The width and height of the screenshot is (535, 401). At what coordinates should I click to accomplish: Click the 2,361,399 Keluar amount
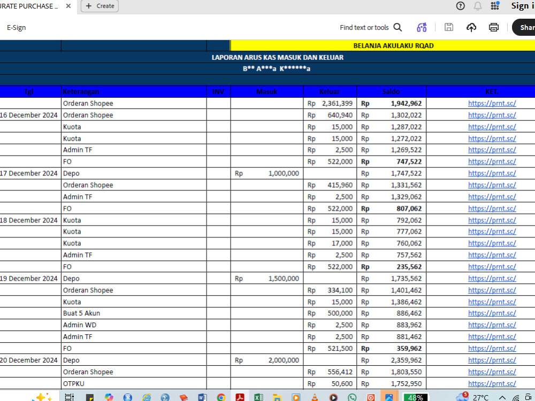[337, 103]
